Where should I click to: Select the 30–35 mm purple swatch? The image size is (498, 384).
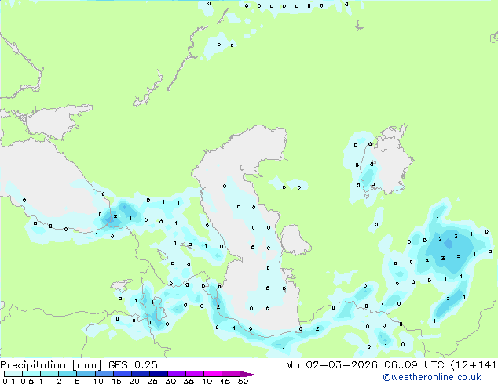[177, 374]
